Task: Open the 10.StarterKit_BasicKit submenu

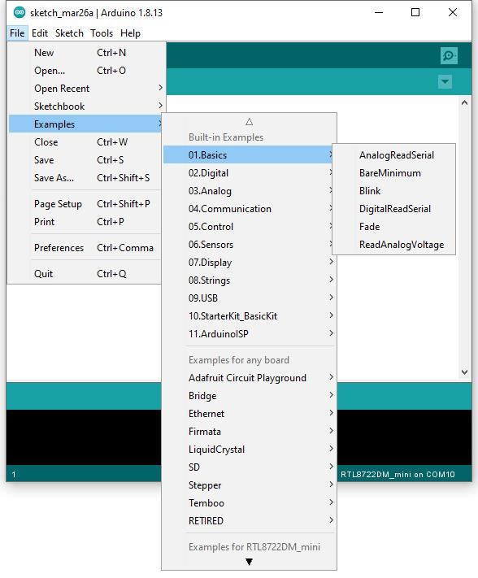Action: point(249,316)
